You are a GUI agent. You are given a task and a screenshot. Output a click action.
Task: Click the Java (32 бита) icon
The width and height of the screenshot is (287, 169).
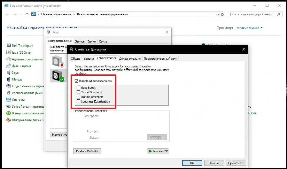coord(9,52)
